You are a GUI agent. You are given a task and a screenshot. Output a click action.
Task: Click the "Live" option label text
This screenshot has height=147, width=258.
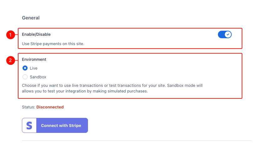coord(34,68)
